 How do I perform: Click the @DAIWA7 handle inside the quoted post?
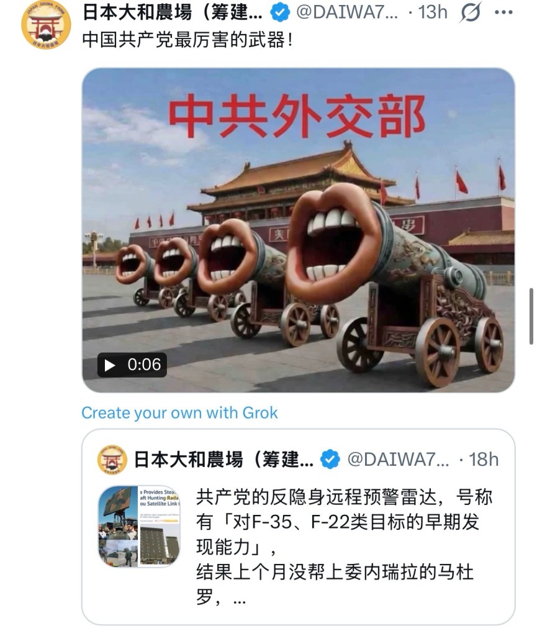coord(399,460)
